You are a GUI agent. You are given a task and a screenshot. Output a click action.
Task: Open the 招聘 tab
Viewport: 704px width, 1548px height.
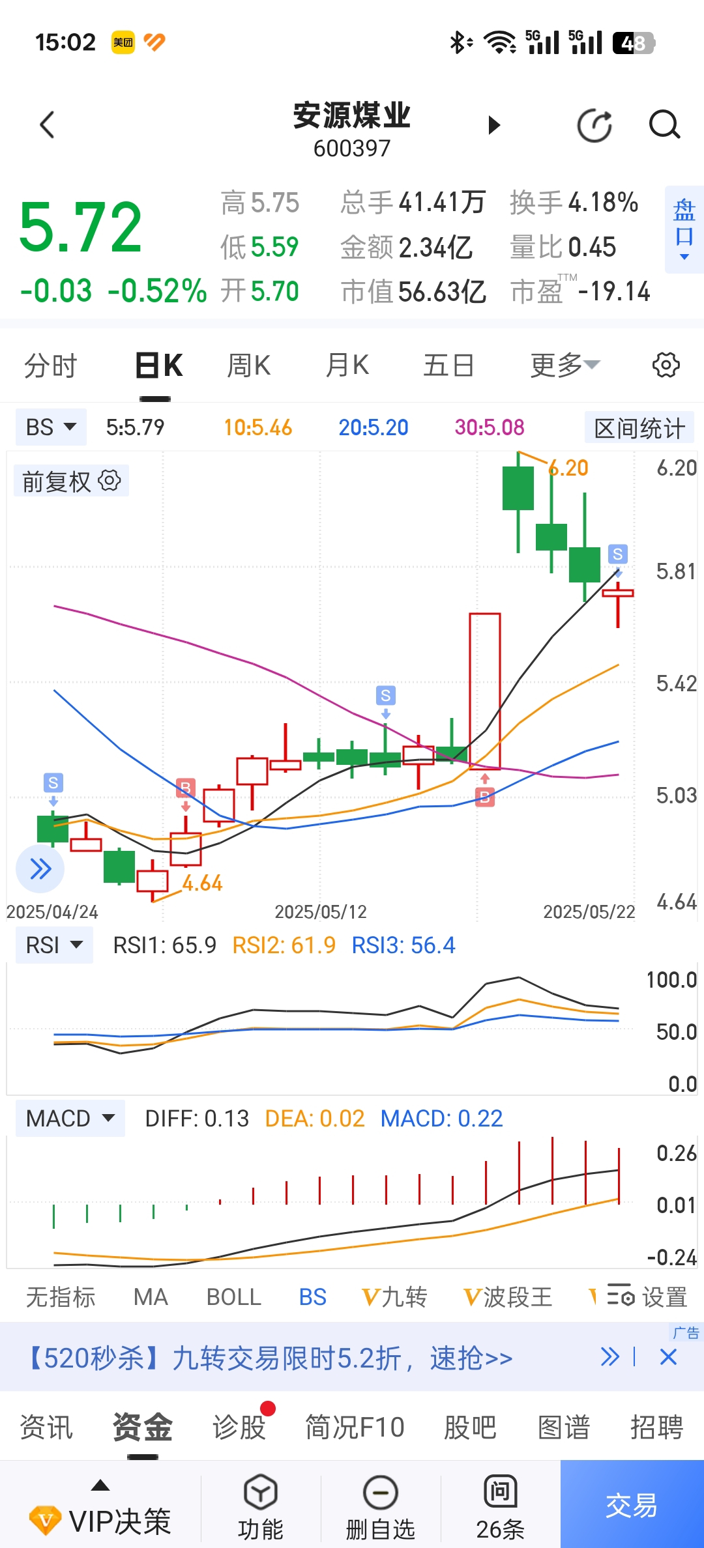657,1427
